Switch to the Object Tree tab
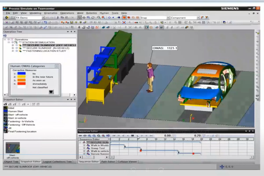Screen dimensions: 264x176 tap(11, 161)
